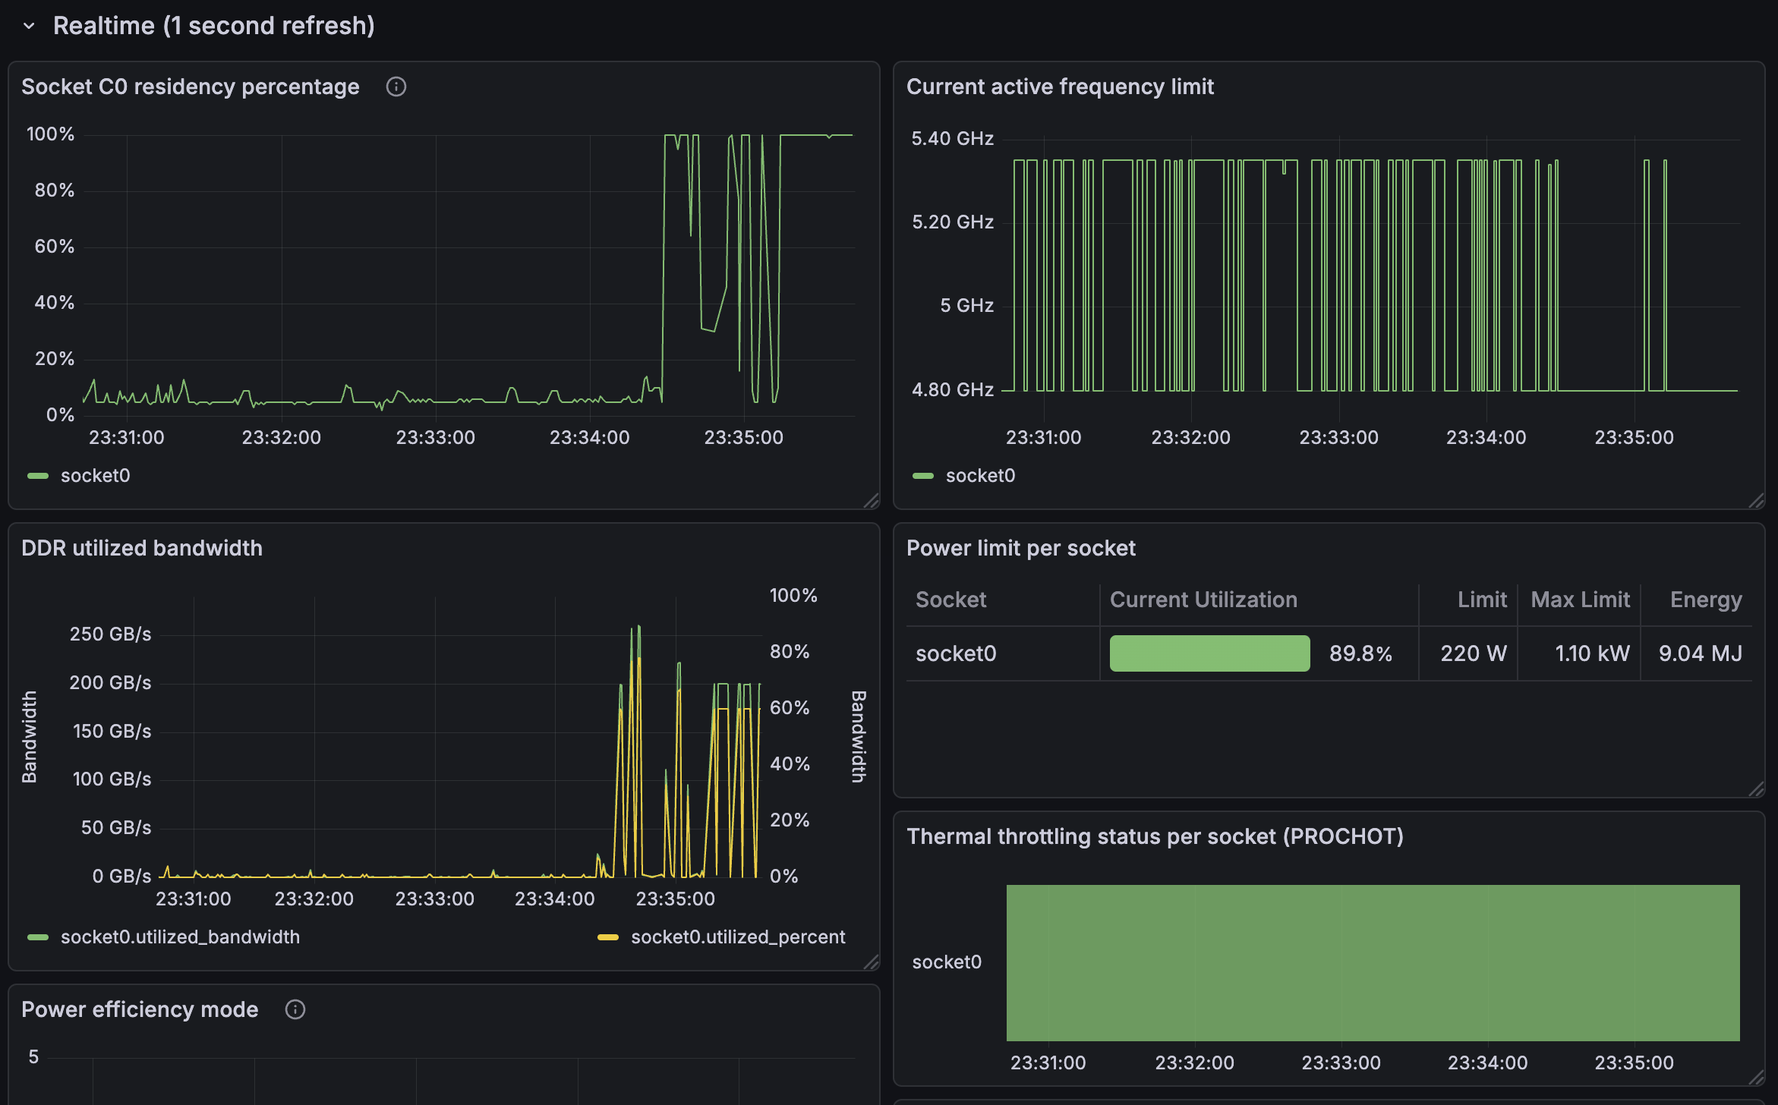The height and width of the screenshot is (1105, 1778).
Task: Click resize handle of Socket C0 residency panel
Action: [872, 501]
